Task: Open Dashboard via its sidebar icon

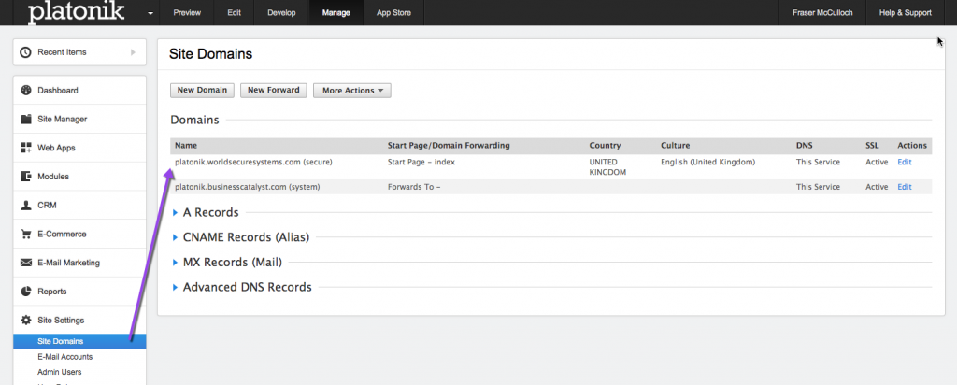Action: coord(26,91)
